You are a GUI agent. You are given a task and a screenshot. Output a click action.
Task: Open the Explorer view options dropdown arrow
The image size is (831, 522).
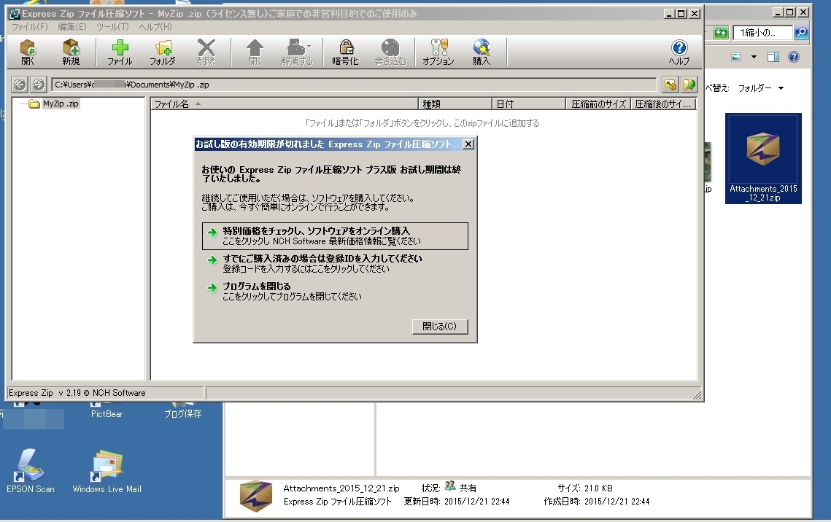tap(754, 57)
